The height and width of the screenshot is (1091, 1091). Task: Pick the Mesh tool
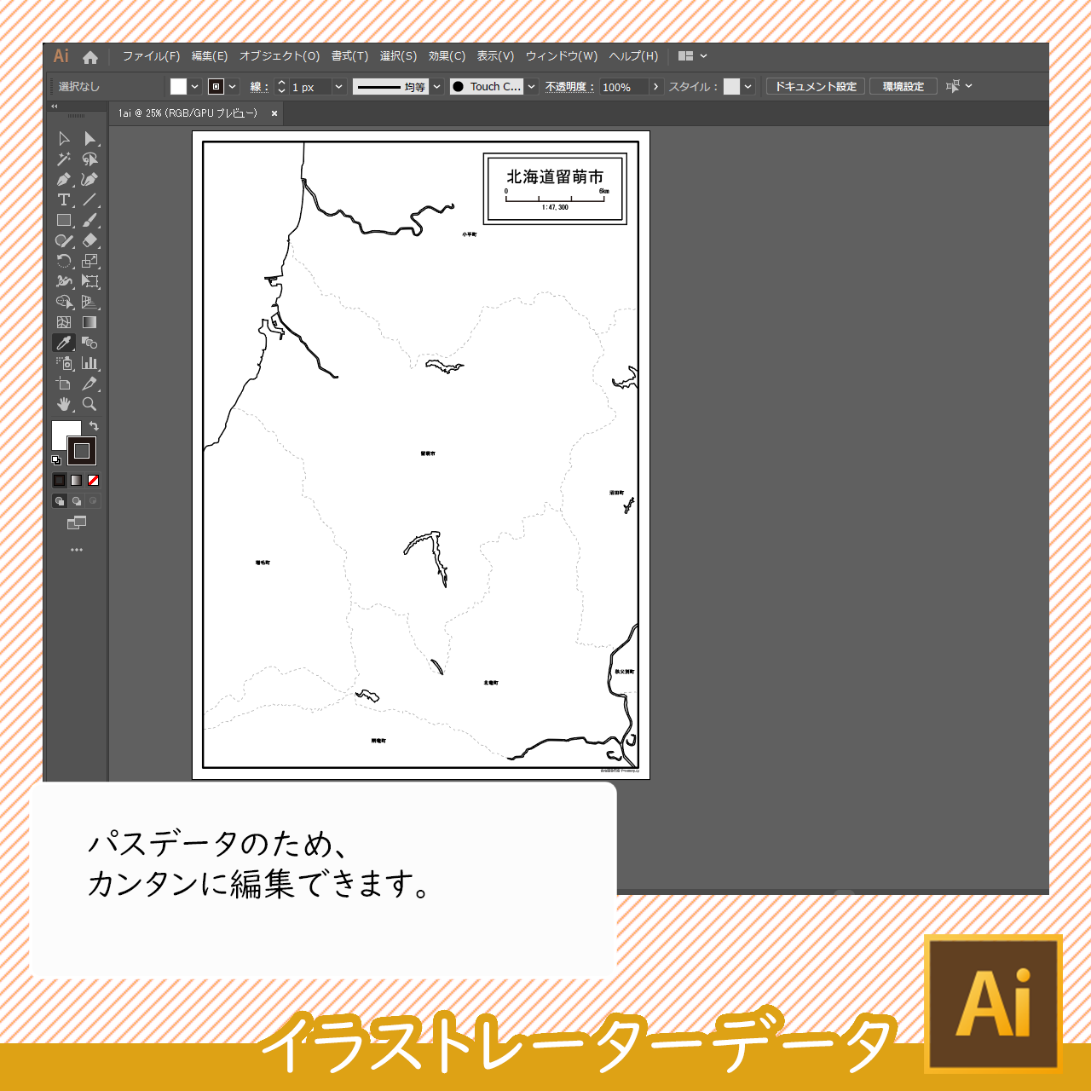tap(64, 322)
